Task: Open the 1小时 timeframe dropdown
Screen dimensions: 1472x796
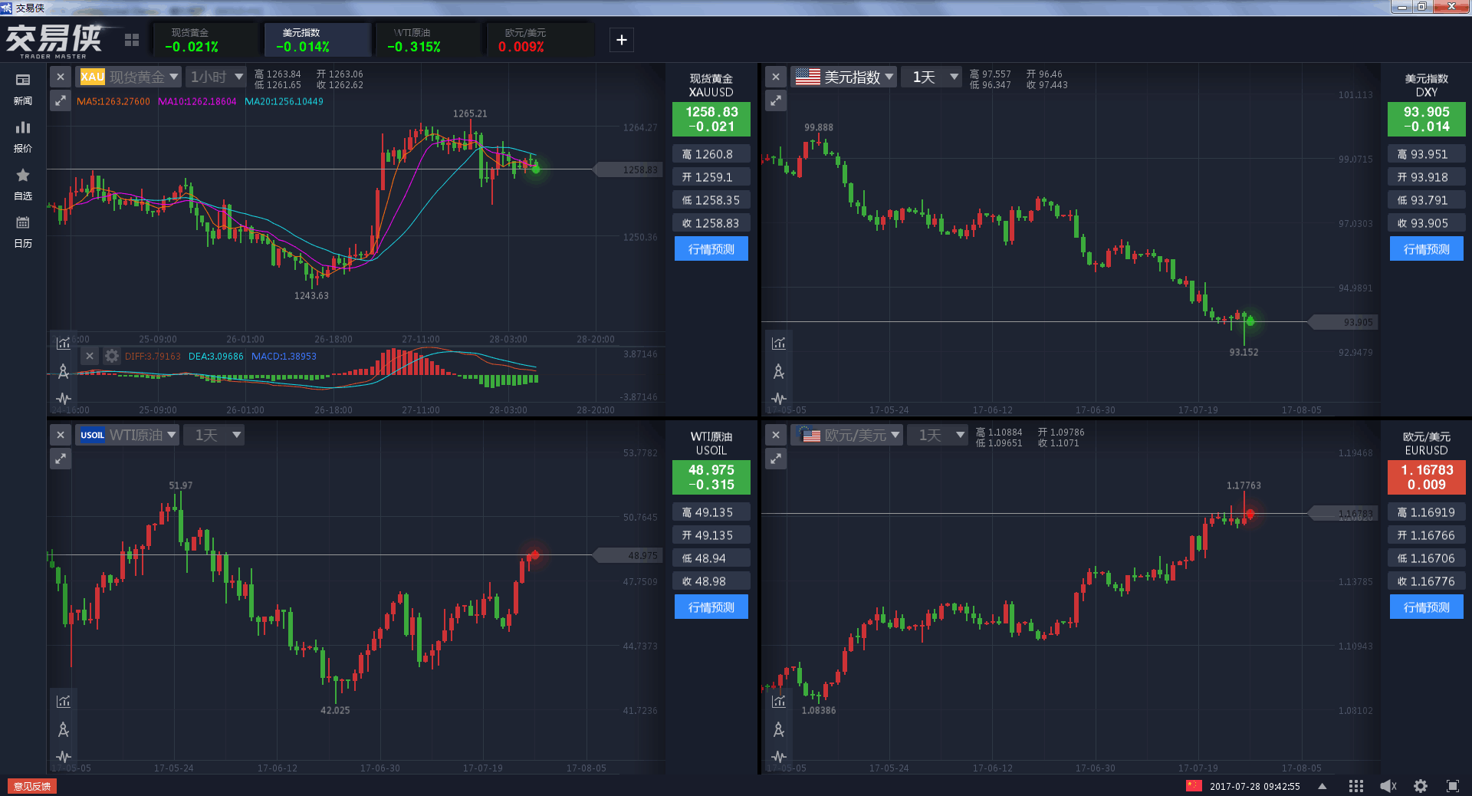Action: click(x=216, y=77)
